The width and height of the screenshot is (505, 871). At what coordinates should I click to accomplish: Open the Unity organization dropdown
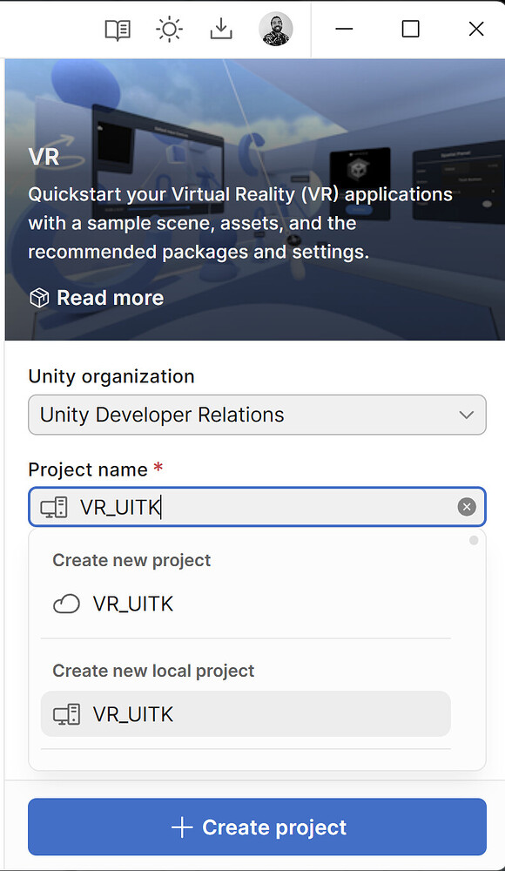click(257, 415)
